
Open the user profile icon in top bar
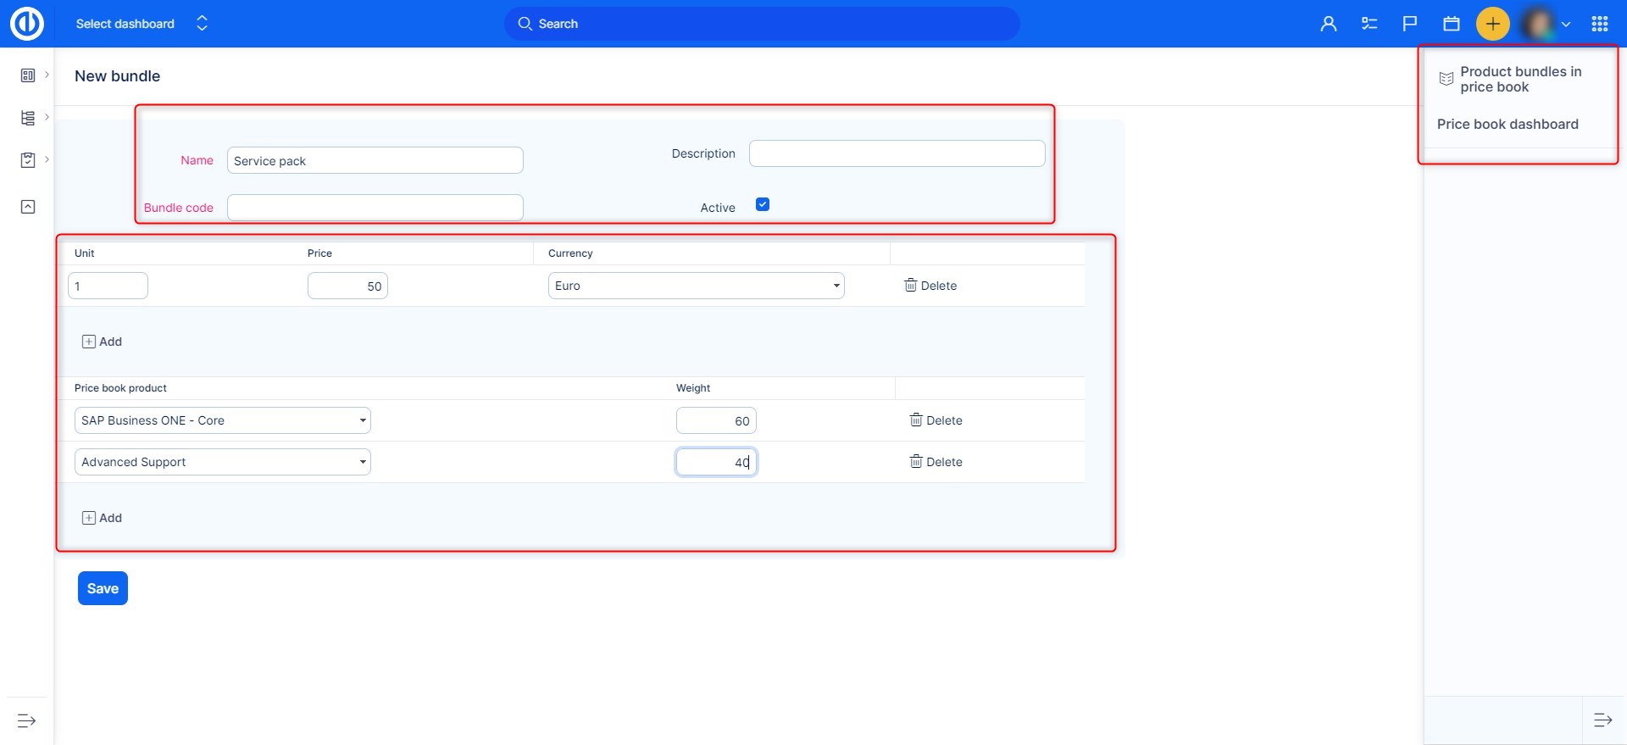[x=1328, y=24]
